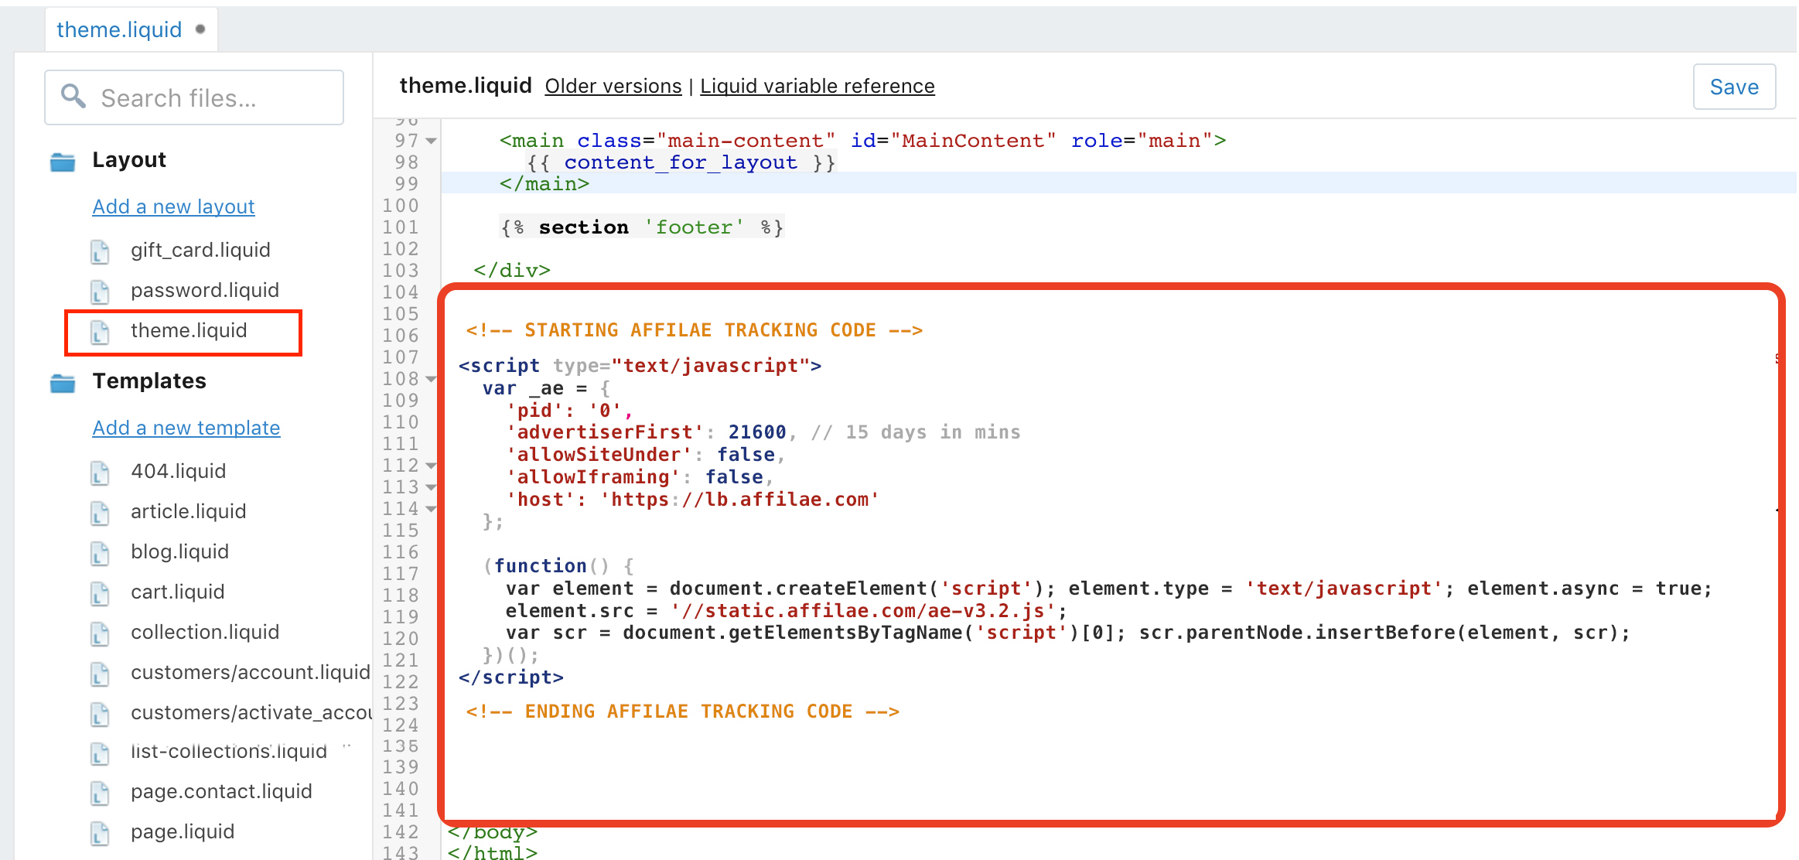Click the content_for_layout code line
The image size is (1799, 860).
click(x=681, y=162)
